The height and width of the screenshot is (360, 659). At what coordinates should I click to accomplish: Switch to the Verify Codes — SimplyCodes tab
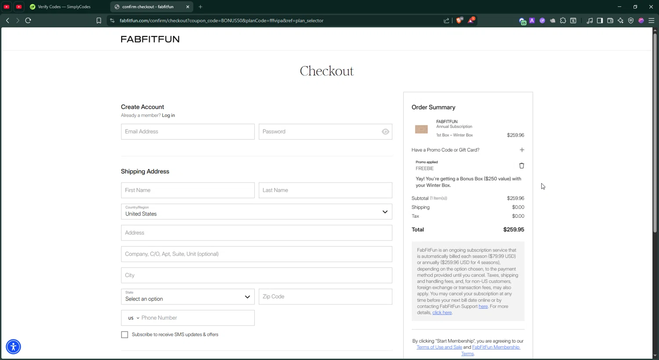(x=64, y=7)
